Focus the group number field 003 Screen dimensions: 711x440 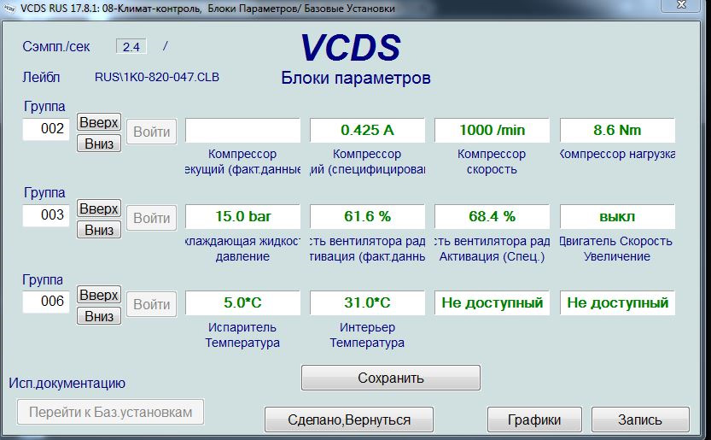click(x=46, y=215)
